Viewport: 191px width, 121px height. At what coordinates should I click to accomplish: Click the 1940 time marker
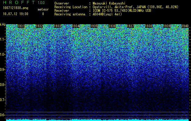click(x=185, y=26)
